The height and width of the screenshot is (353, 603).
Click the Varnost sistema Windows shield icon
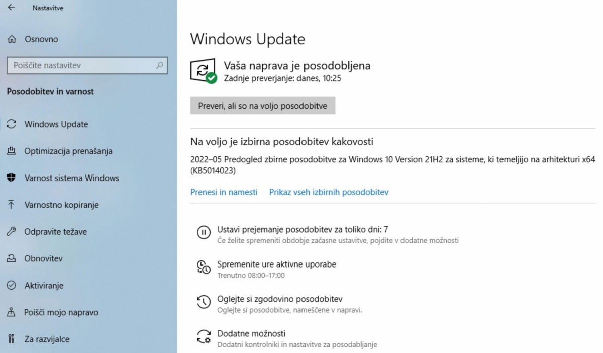pyautogui.click(x=11, y=178)
